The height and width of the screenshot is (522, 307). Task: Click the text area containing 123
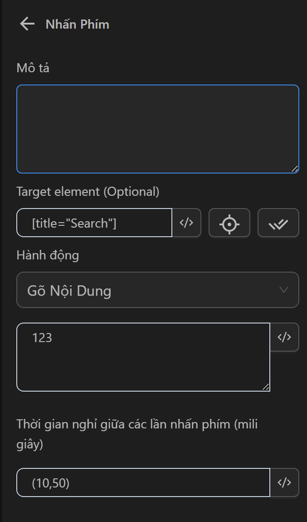(143, 357)
